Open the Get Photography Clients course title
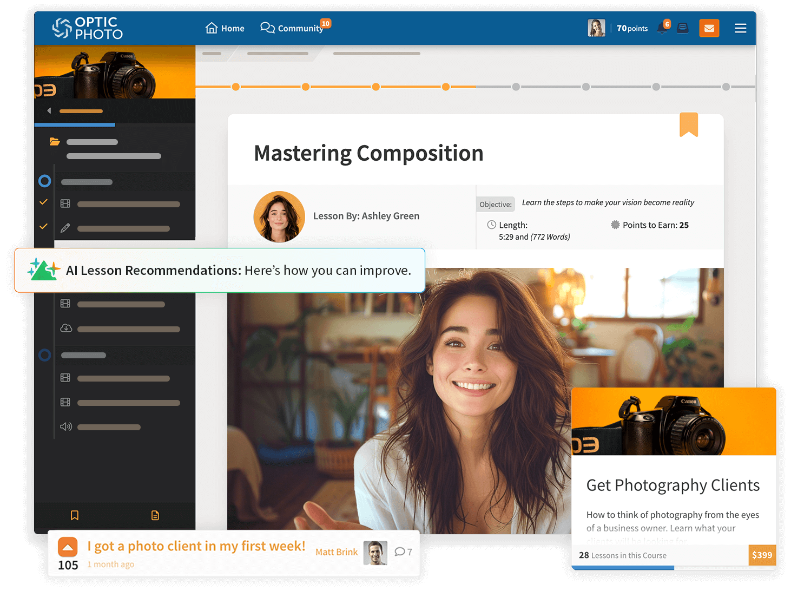 673,485
